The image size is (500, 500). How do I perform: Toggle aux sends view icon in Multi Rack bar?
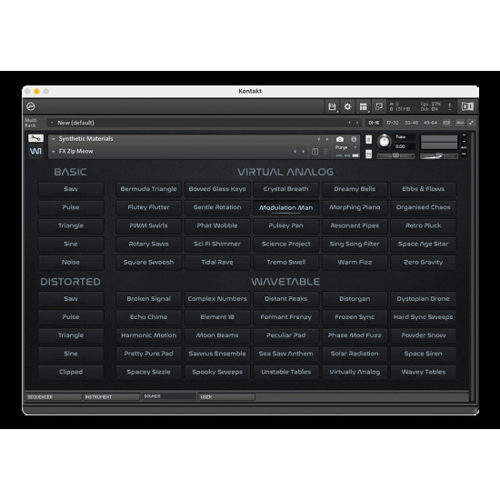[460, 123]
